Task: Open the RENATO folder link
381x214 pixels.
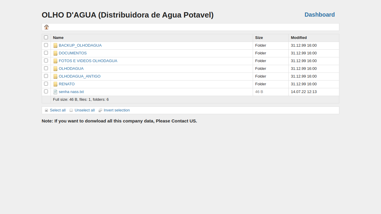Action: [x=67, y=84]
